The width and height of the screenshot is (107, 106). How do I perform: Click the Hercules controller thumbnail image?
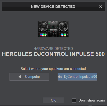point(53,29)
